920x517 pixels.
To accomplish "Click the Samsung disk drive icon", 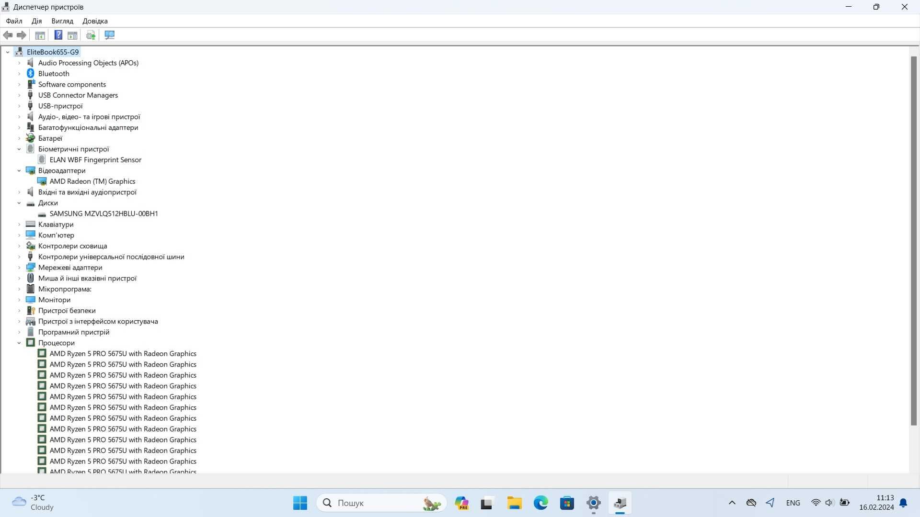I will click(x=42, y=214).
